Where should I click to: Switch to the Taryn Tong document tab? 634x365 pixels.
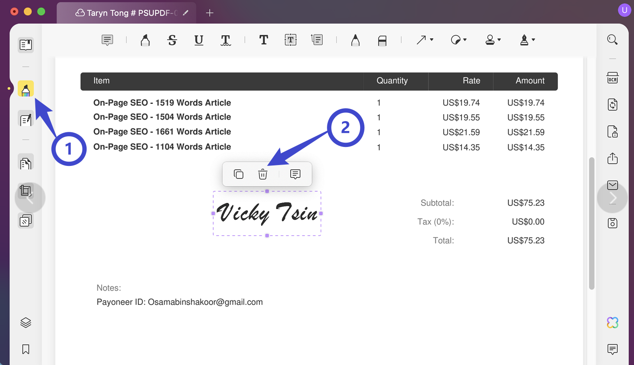coord(125,13)
